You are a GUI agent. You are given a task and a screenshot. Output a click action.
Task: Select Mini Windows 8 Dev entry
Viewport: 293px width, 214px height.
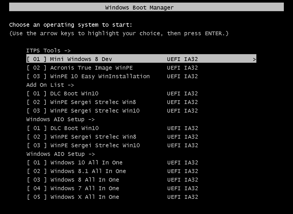(x=141, y=59)
